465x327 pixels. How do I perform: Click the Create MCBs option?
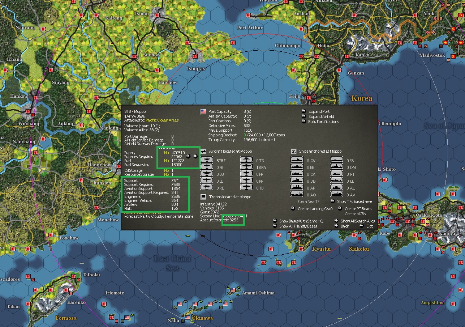pos(355,214)
